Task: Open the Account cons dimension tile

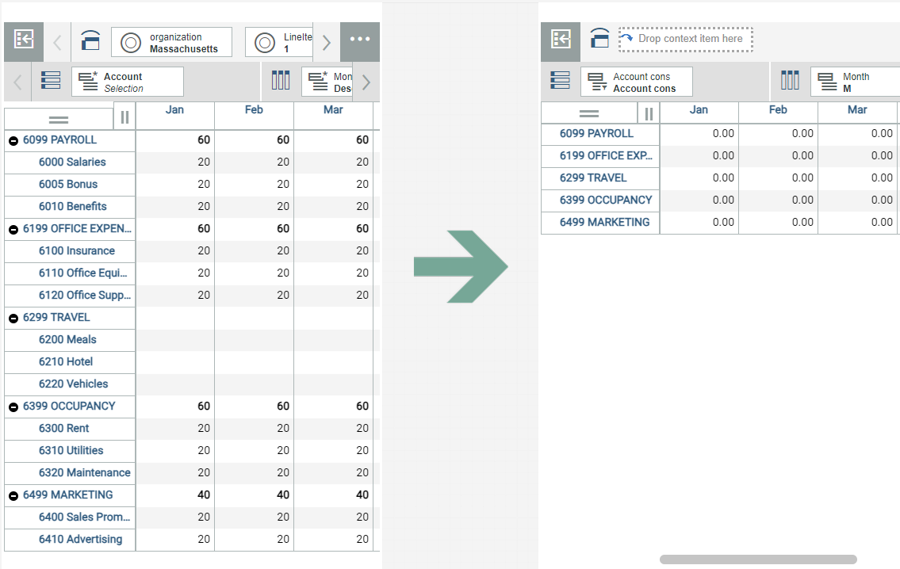Action: point(636,82)
